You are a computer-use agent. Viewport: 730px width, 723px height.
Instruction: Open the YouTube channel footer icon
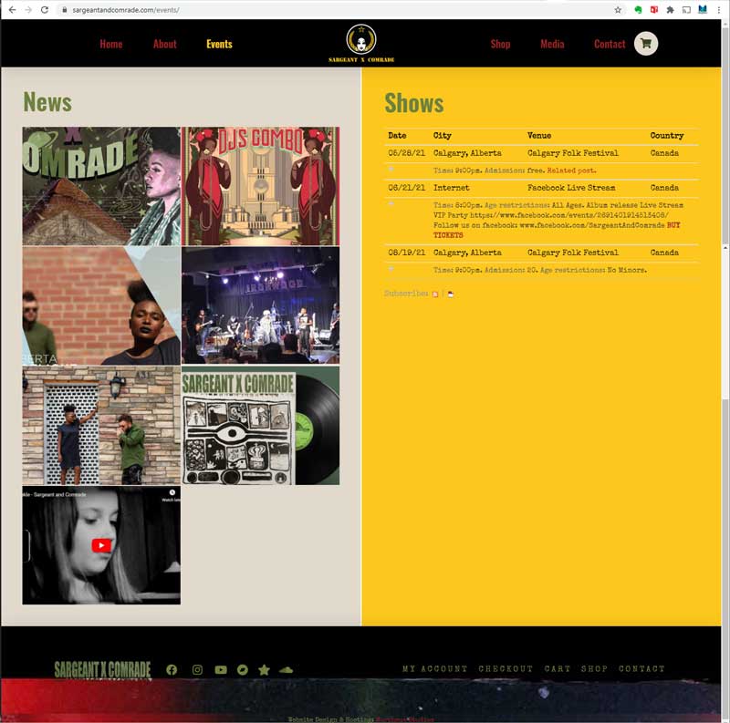(x=221, y=669)
